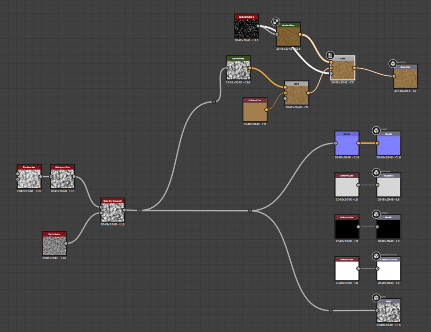This screenshot has width=431, height=332.
Task: Select the Perlin Noise node
Action: 54,245
